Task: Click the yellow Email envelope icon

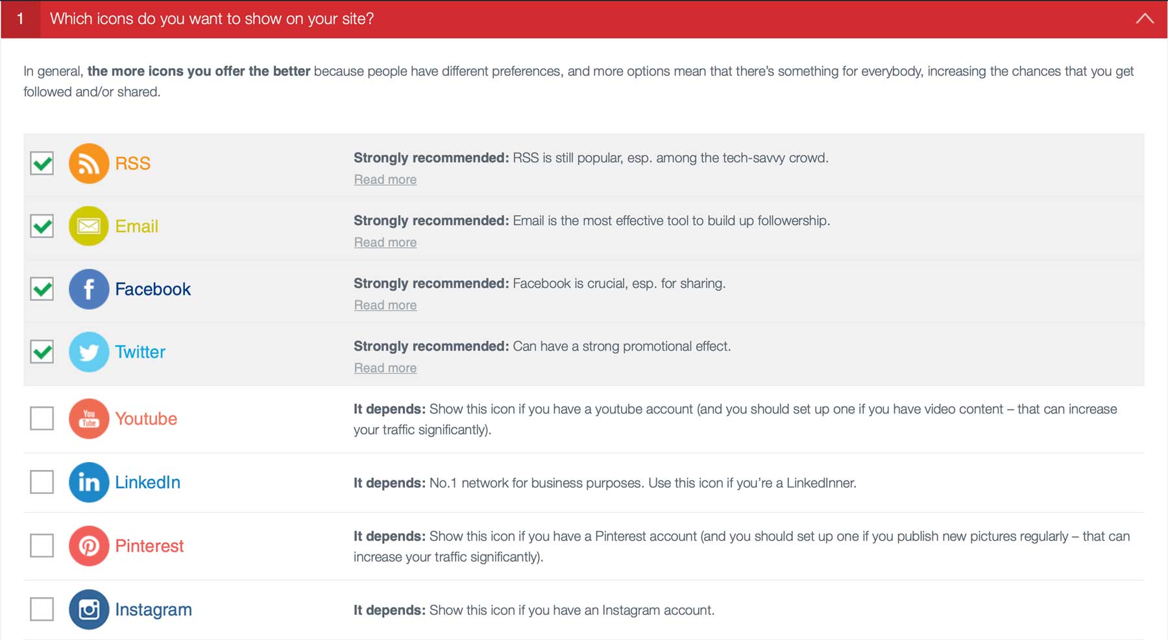Action: (x=88, y=227)
